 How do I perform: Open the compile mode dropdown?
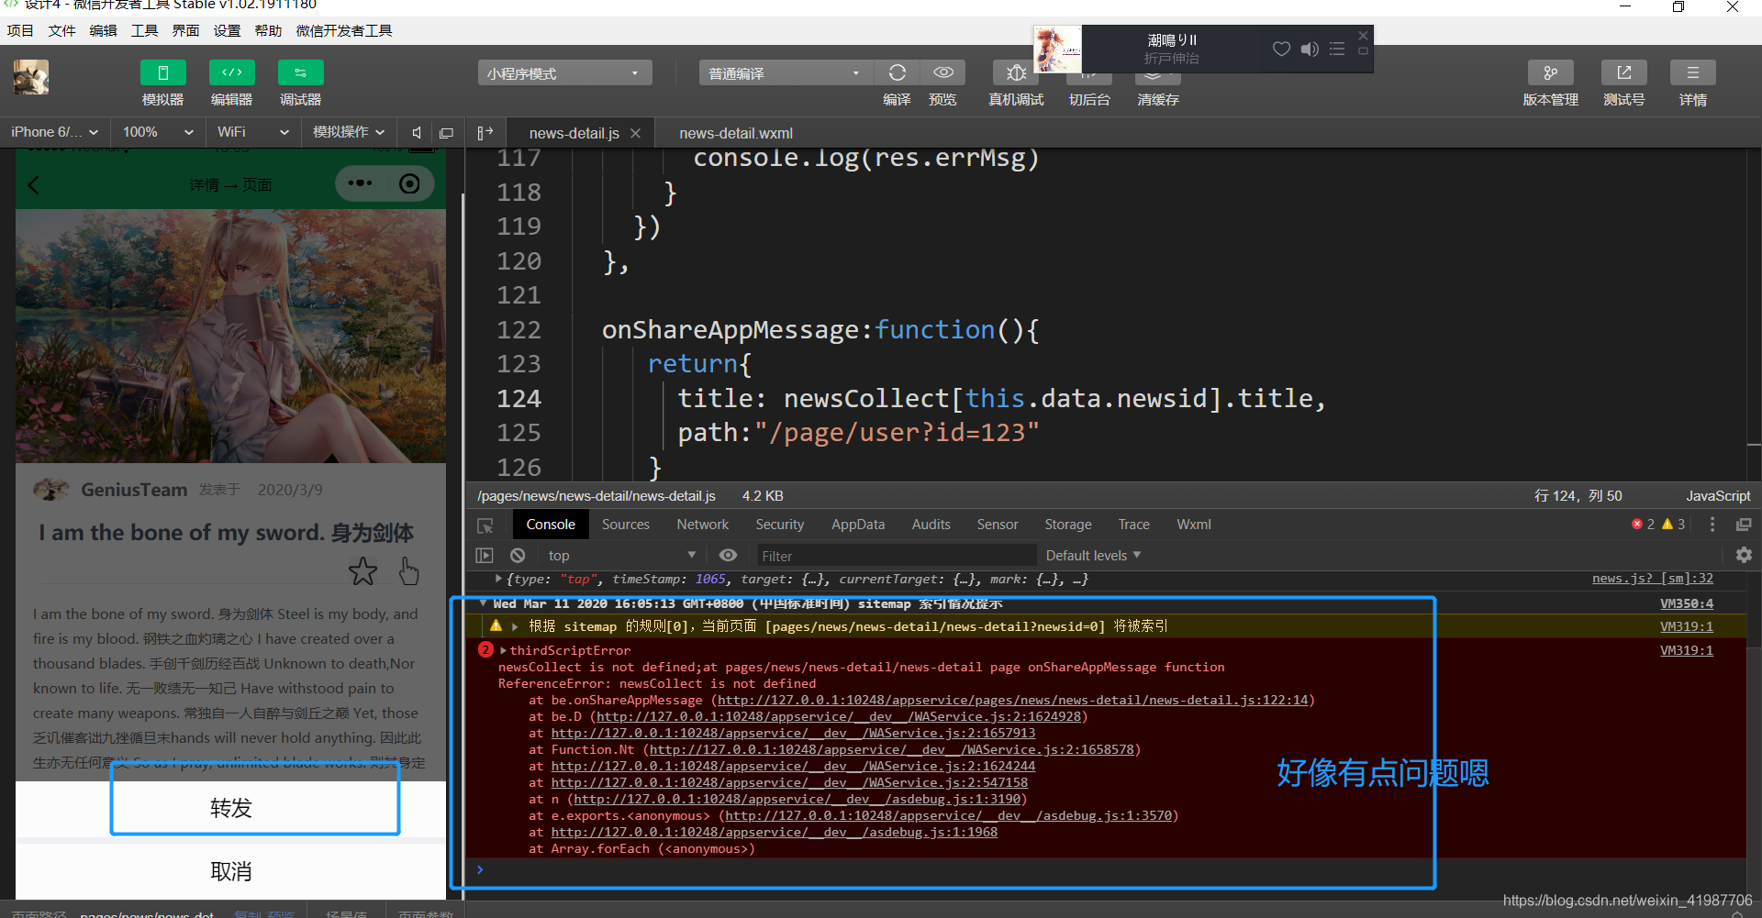click(786, 72)
